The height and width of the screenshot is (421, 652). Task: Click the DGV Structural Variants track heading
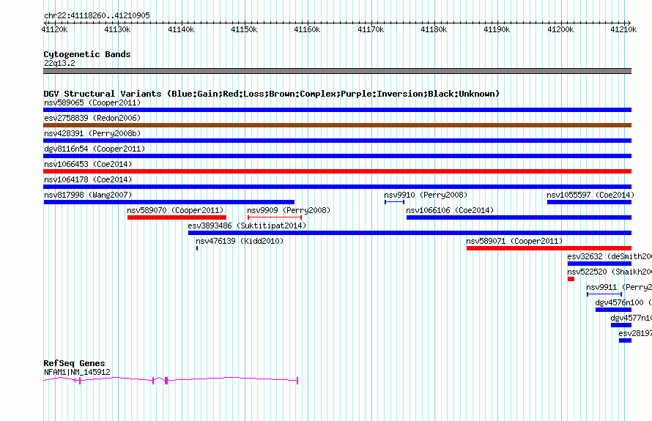click(271, 94)
